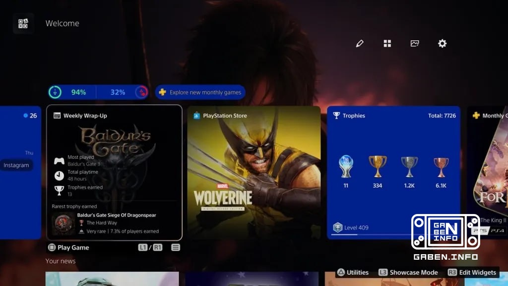Viewport: 508px width, 286px height.
Task: Click the red upload status circle icon
Action: coord(141,92)
